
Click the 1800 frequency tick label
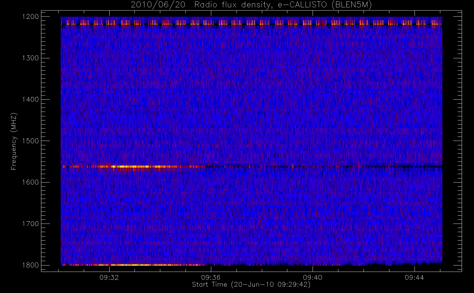pos(30,265)
